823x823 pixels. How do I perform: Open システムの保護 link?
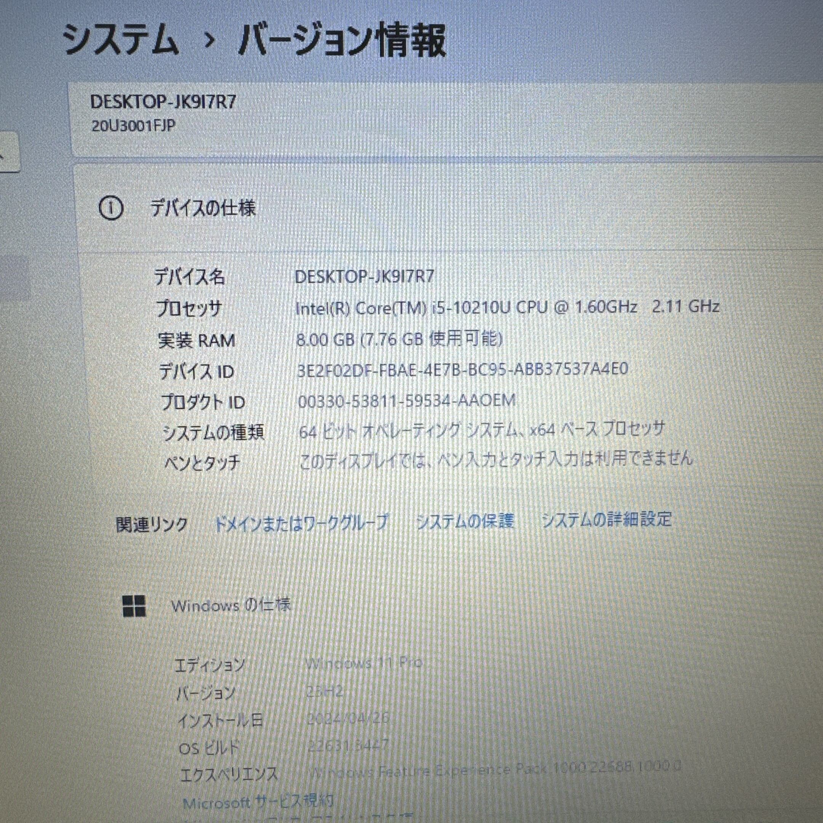click(x=465, y=521)
